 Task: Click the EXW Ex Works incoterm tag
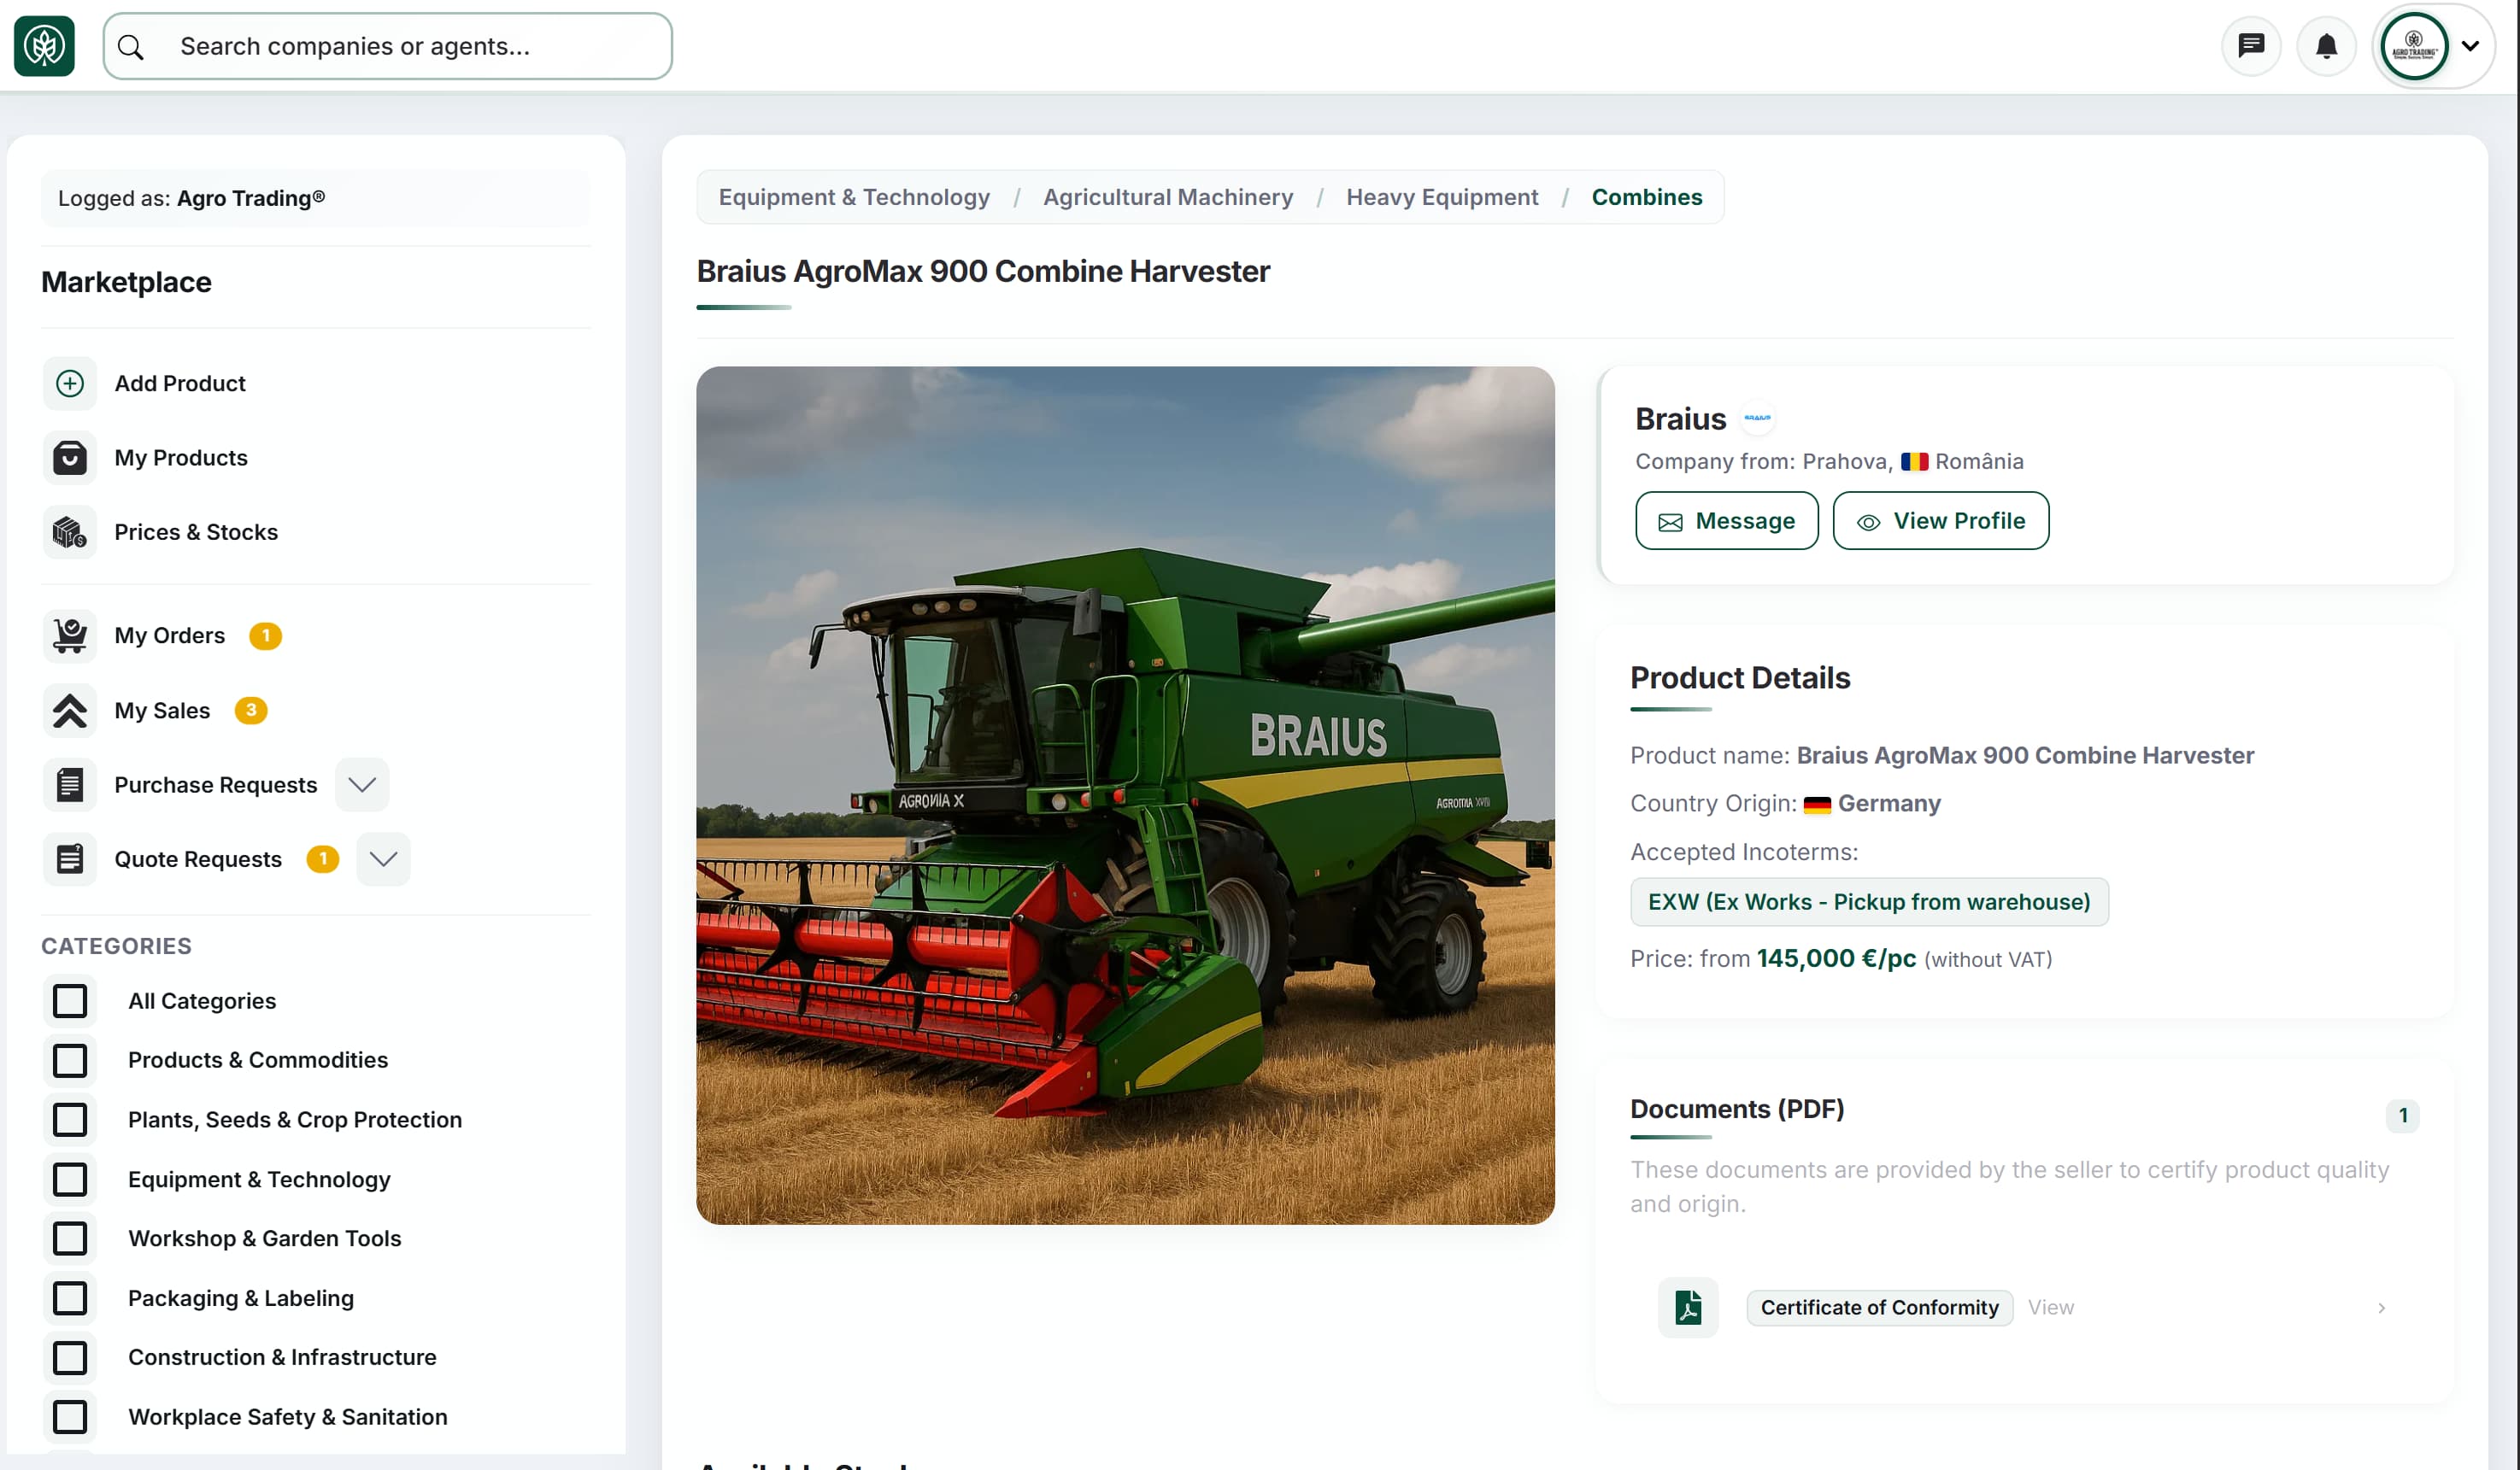(1869, 902)
